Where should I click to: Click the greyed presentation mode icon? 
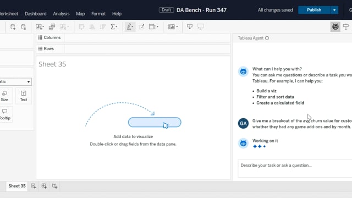coord(200,27)
